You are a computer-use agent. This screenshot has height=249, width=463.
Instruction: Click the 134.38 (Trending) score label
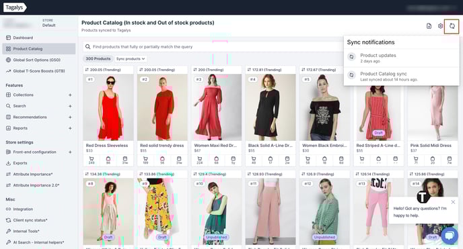[105, 175]
